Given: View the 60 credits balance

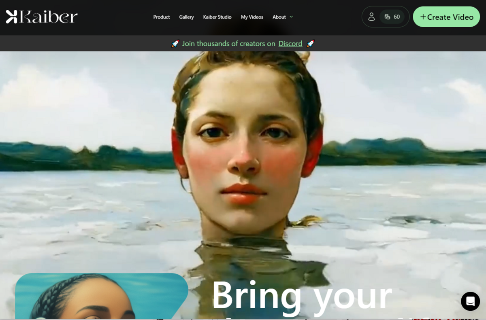Looking at the screenshot, I should tap(392, 17).
